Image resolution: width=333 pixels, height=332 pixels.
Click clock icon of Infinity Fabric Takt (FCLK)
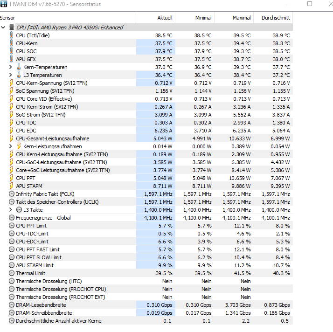12,194
